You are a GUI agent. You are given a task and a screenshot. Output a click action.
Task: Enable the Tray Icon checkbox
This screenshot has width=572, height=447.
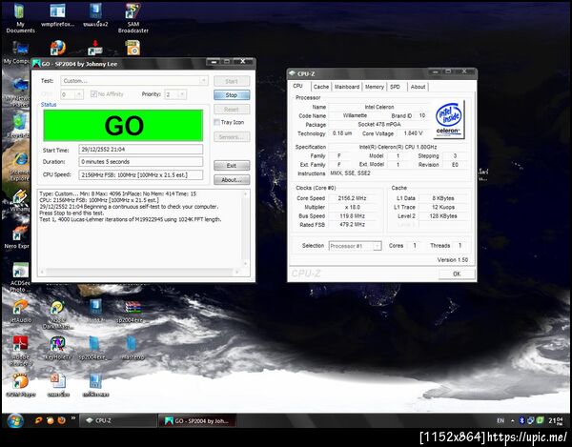click(x=216, y=122)
